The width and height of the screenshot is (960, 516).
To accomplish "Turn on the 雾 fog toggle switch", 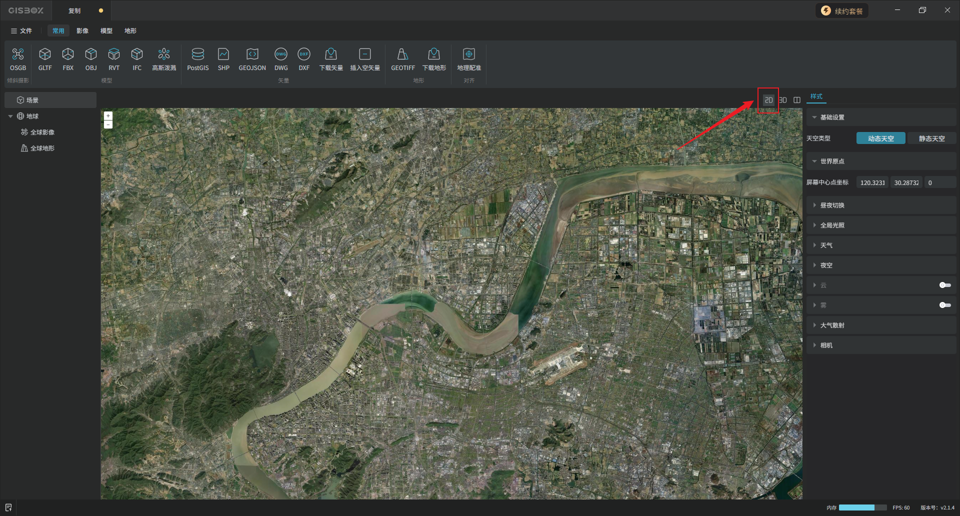I will click(944, 305).
